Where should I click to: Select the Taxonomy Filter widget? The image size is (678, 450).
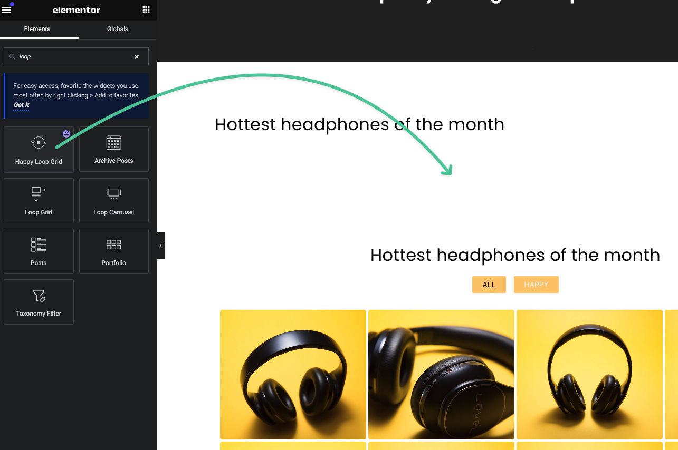pyautogui.click(x=39, y=302)
